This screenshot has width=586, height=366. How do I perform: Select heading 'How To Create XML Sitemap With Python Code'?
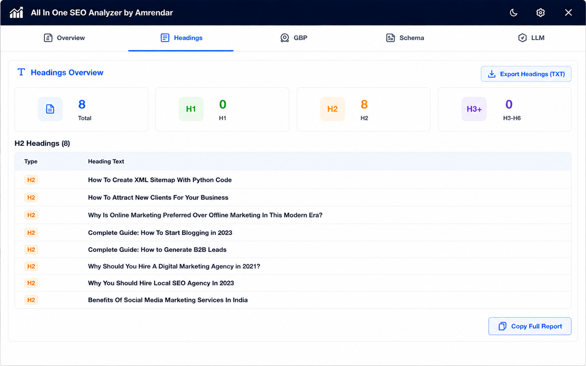(x=160, y=180)
